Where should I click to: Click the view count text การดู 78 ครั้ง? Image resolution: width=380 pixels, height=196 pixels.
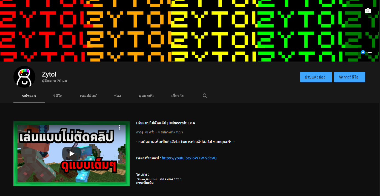click(145, 132)
